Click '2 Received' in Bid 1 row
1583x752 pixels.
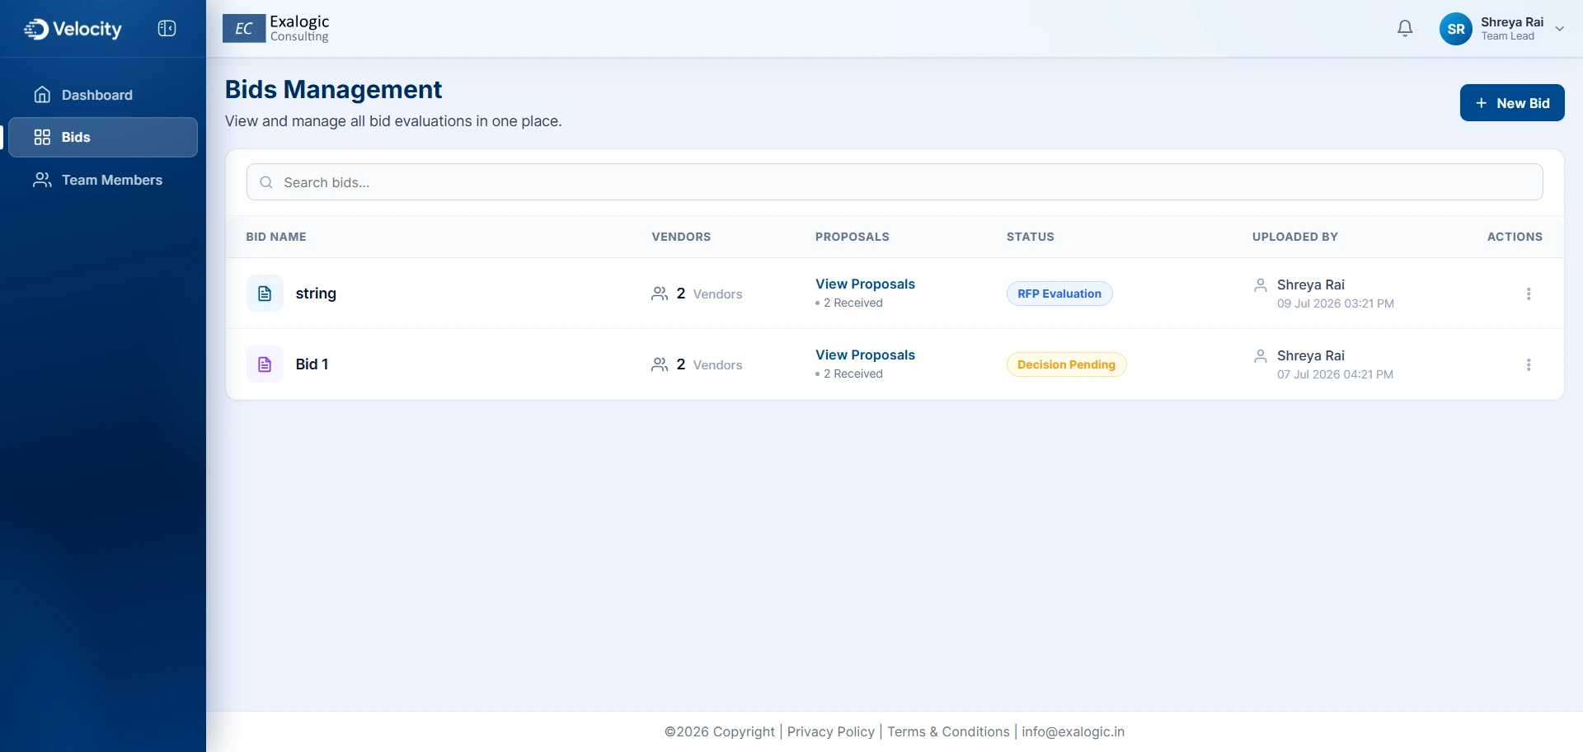click(853, 374)
